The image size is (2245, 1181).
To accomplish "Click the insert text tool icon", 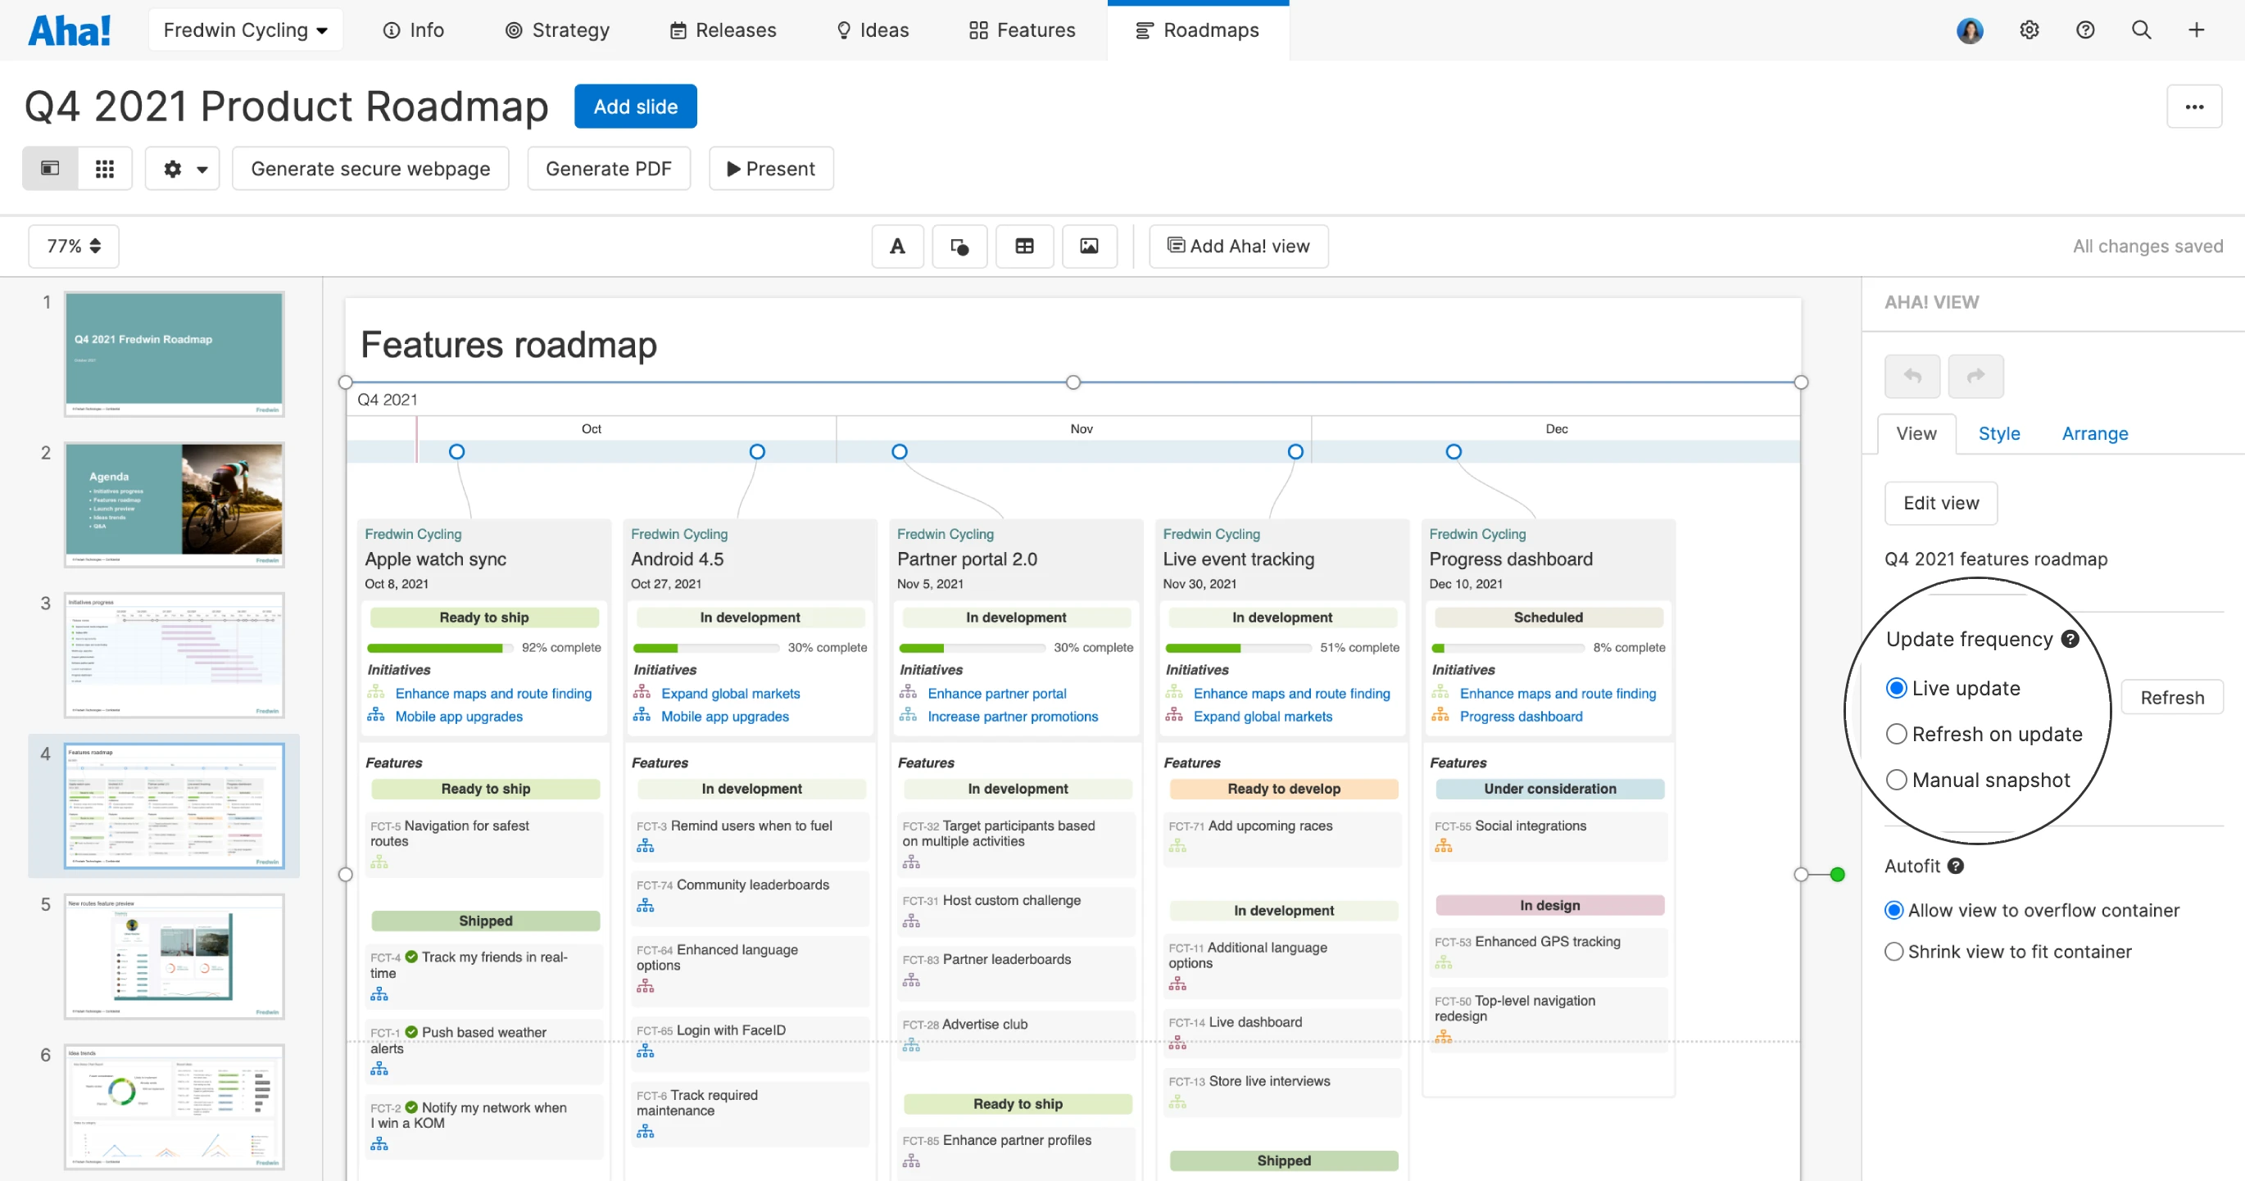I will [x=897, y=247].
